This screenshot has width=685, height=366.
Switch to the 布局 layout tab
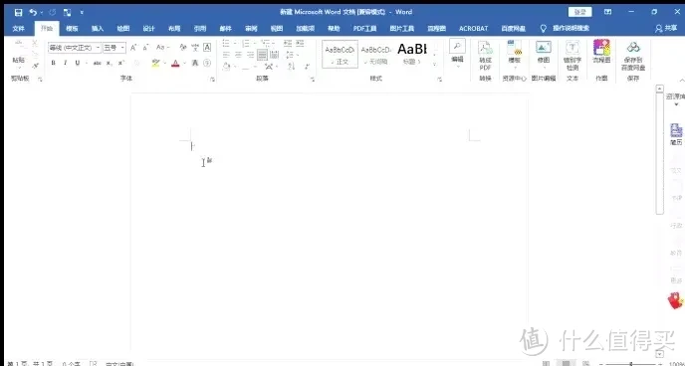click(x=174, y=29)
